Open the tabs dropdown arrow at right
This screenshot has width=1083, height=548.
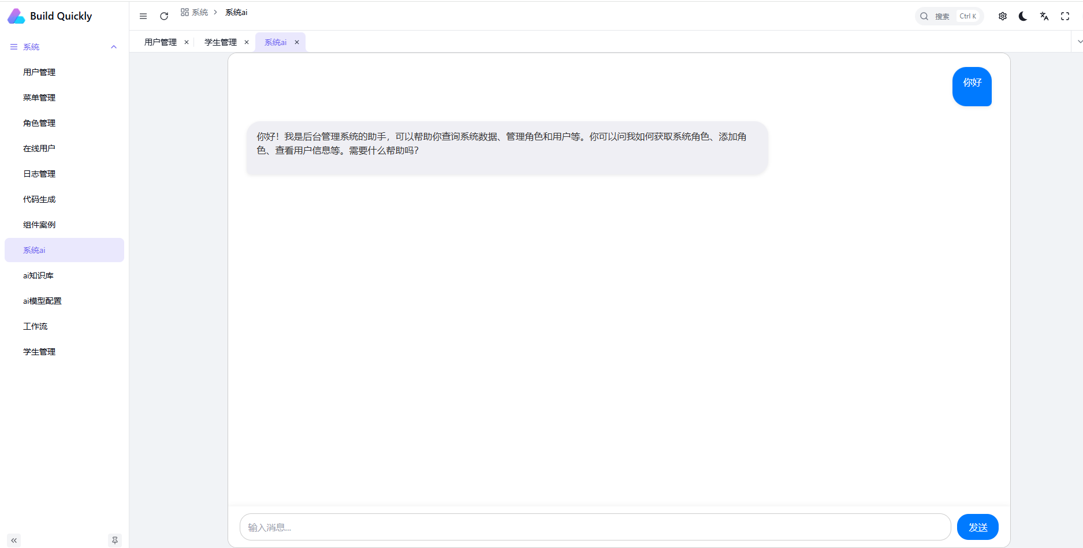1079,42
